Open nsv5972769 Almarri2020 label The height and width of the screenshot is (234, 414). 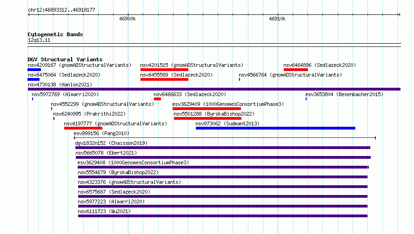click(65, 94)
